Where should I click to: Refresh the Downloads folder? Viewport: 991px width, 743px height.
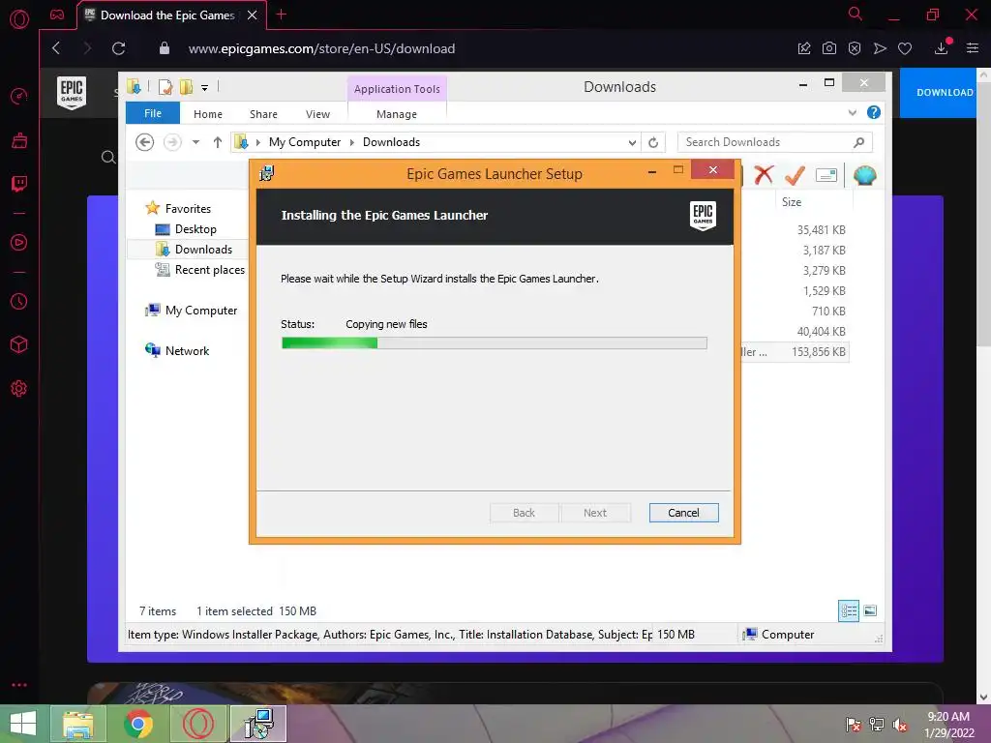click(653, 142)
